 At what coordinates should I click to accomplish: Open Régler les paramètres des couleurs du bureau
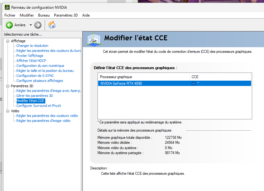(x=48, y=51)
